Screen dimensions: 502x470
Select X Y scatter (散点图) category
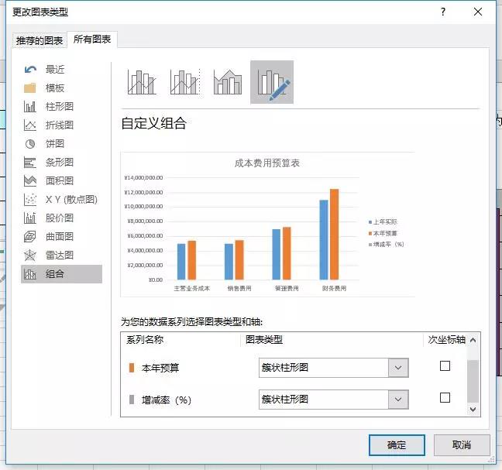tap(70, 200)
